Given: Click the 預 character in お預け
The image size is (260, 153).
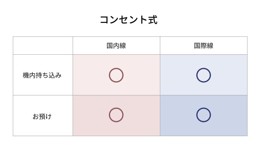Looking at the screenshot, I should [42, 116].
